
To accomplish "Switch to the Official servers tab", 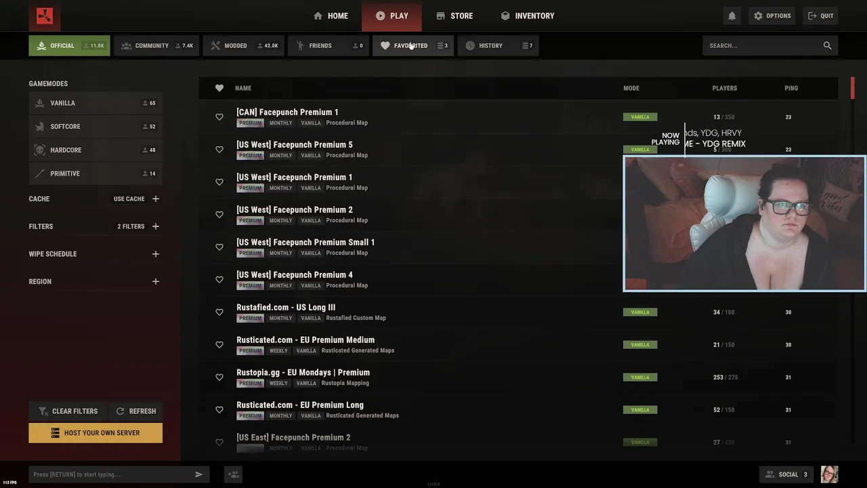I will (x=69, y=45).
